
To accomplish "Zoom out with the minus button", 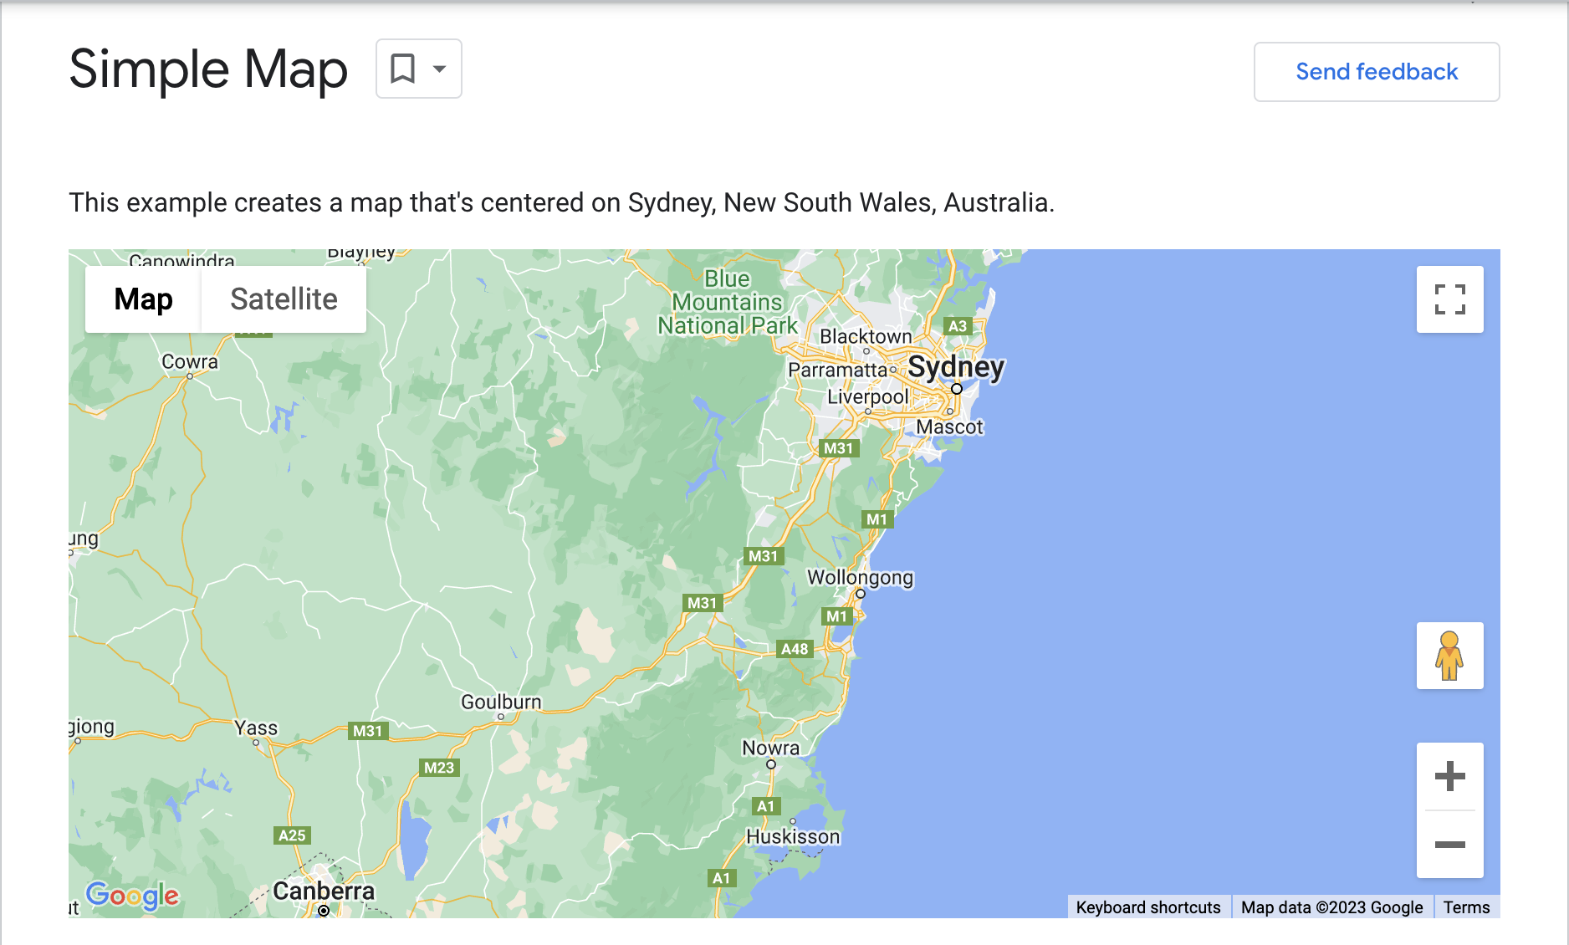I will (1449, 845).
